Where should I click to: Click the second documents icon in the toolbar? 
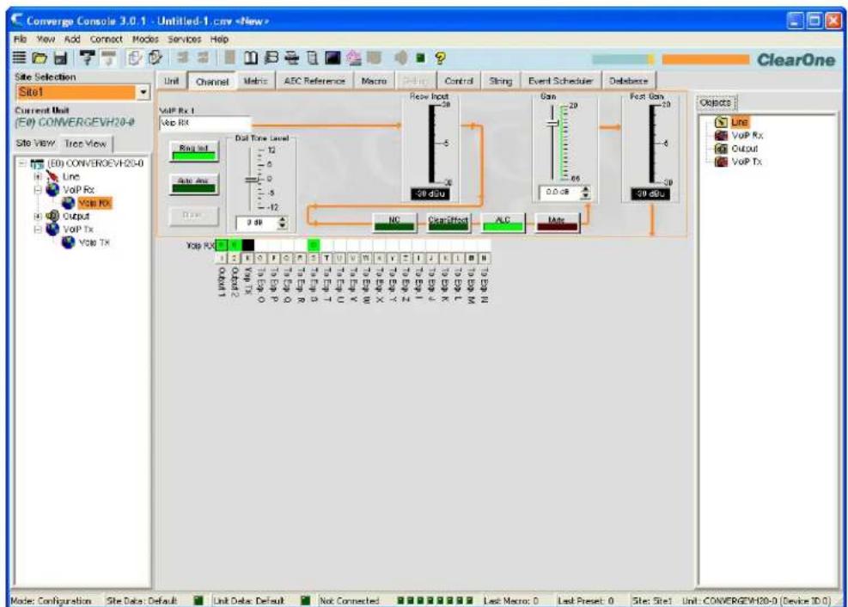(x=156, y=58)
